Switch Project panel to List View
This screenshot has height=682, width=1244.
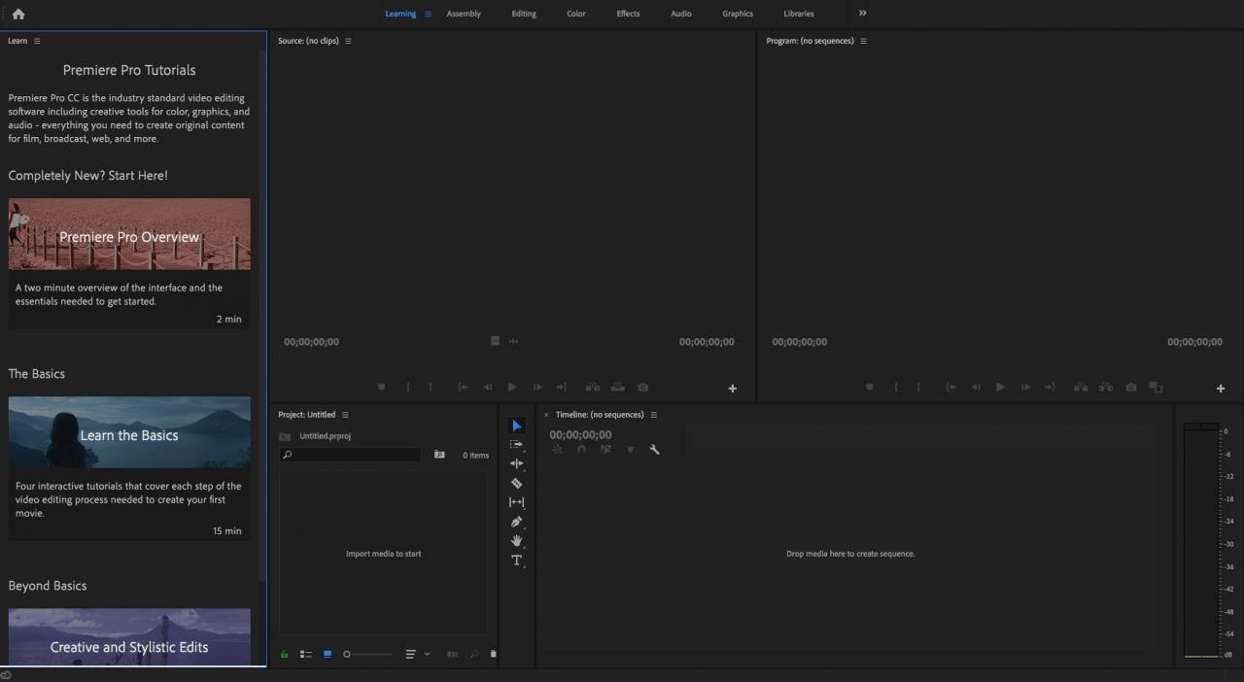pos(305,654)
